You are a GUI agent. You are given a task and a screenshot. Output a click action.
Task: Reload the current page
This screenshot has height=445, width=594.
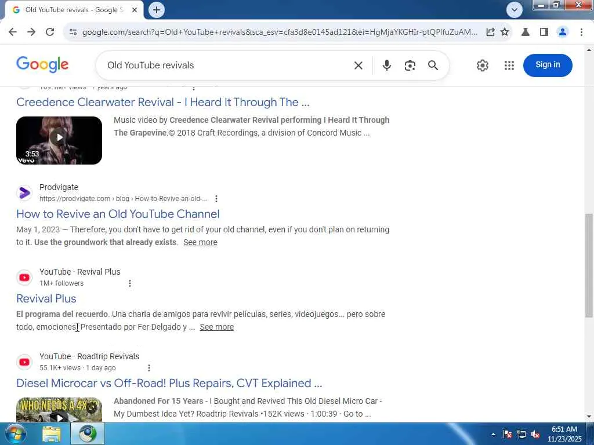coord(50,32)
